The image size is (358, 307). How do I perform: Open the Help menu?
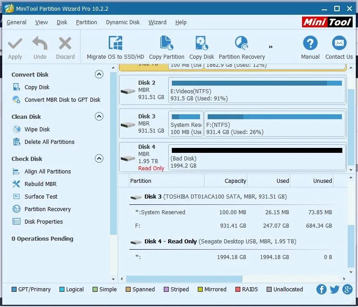pyautogui.click(x=181, y=22)
